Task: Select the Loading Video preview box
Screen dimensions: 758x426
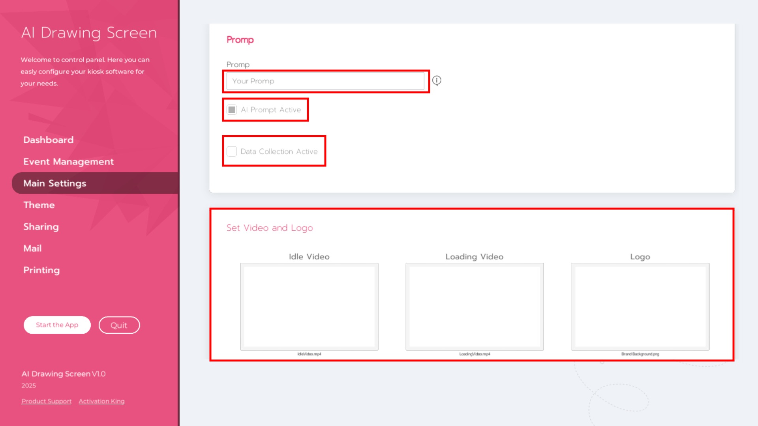Action: 475,306
